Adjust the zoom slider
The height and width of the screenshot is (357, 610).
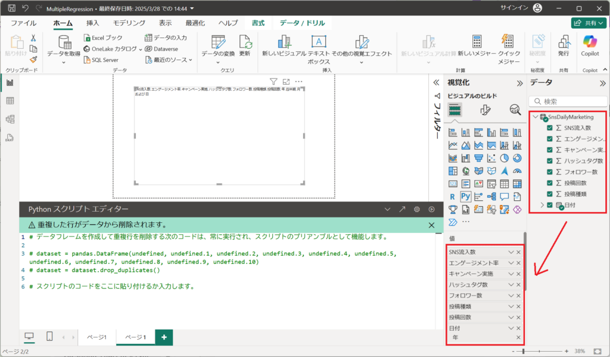[524, 351]
